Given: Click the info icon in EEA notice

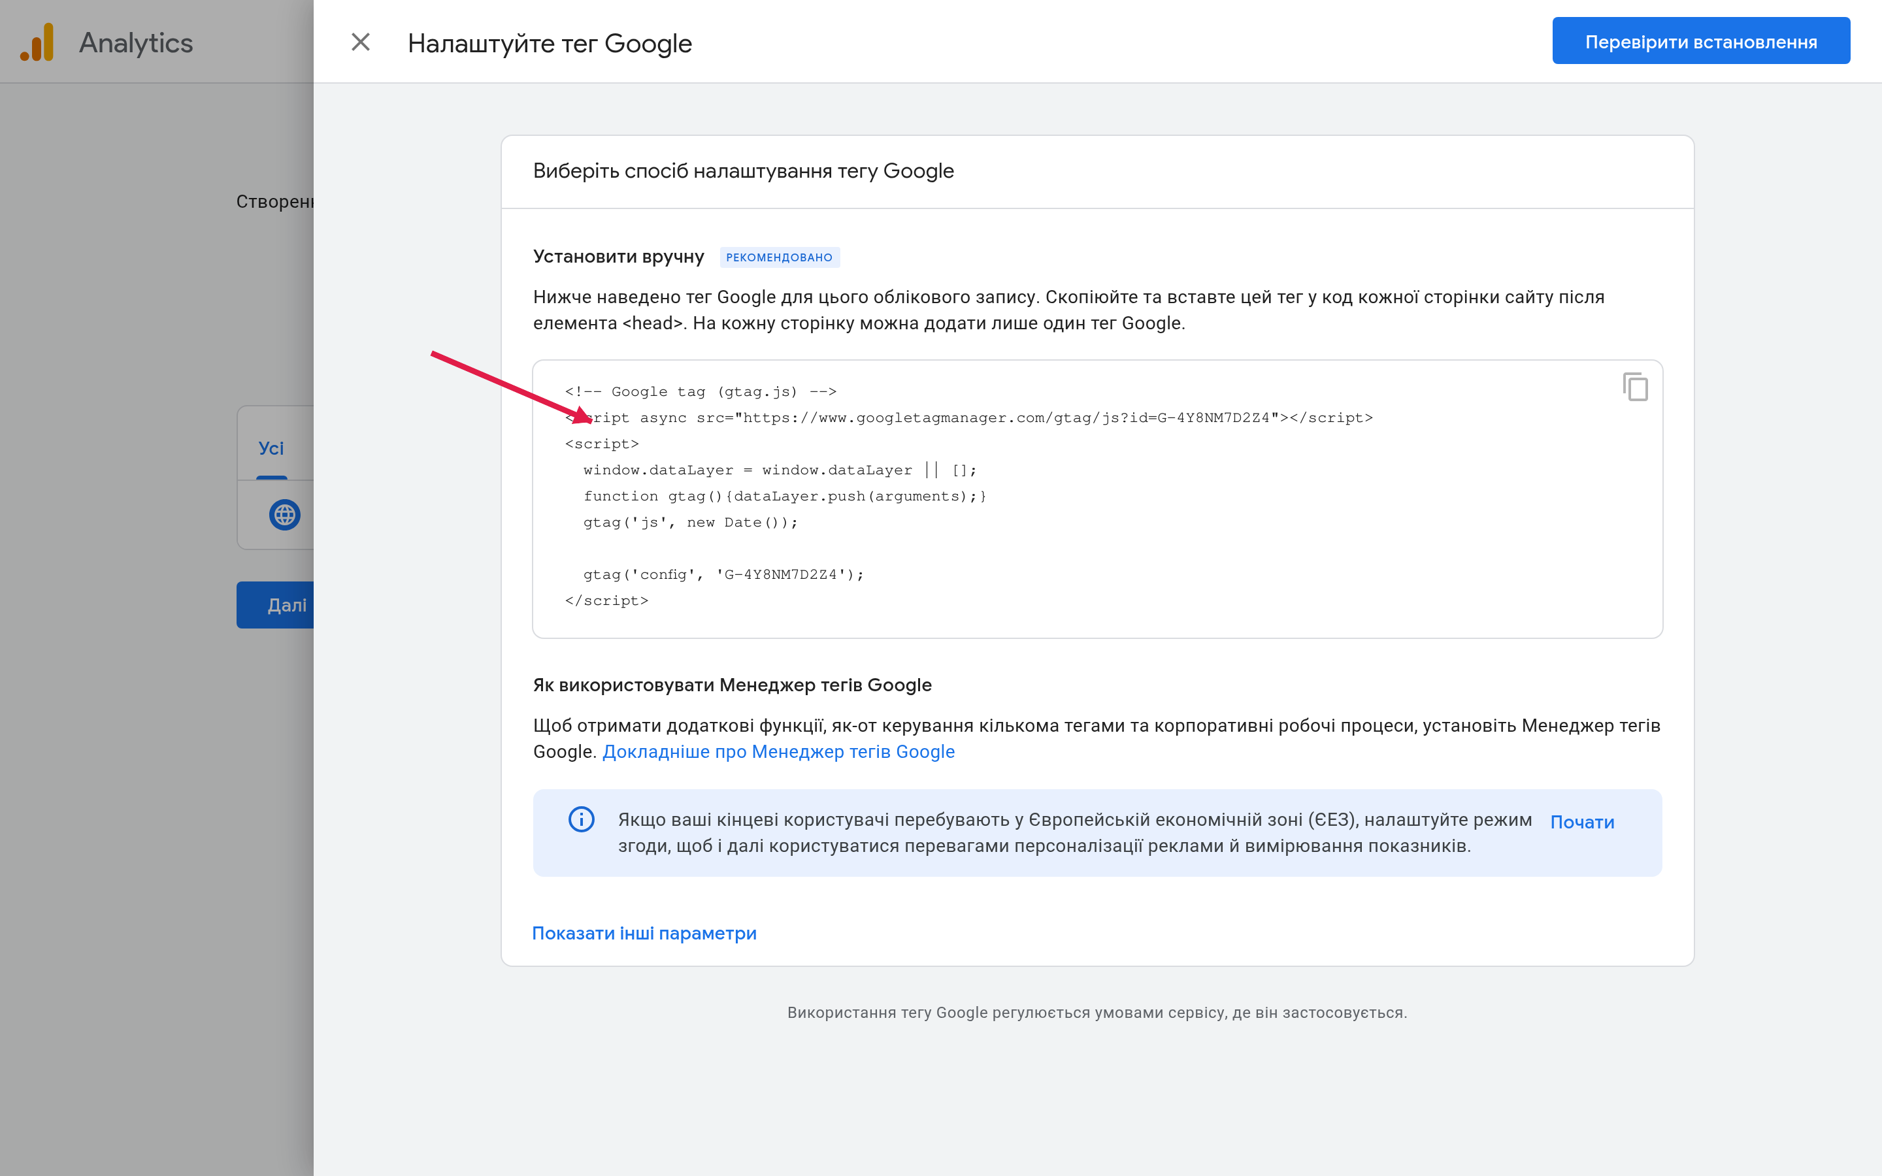Looking at the screenshot, I should tap(581, 819).
